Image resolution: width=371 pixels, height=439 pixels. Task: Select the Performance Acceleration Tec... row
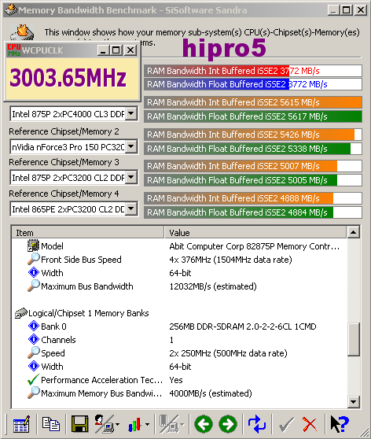point(179,380)
